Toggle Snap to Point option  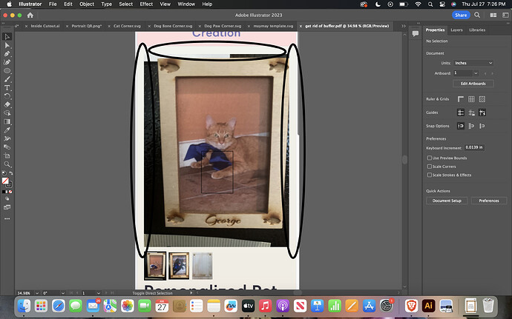coord(461,126)
